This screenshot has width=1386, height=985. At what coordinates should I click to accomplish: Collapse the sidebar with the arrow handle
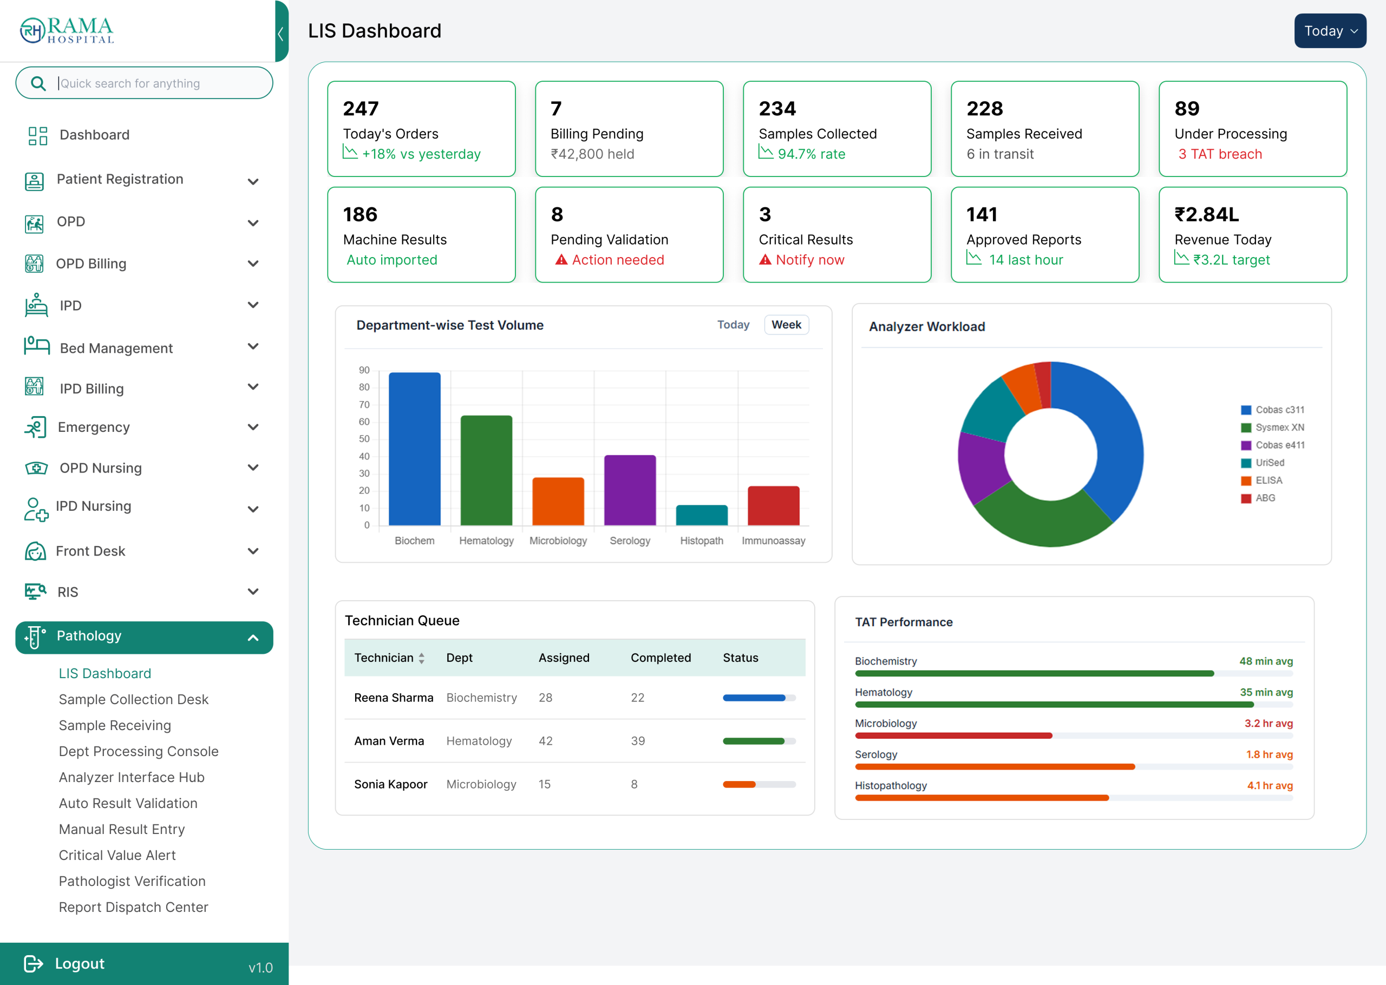(281, 31)
